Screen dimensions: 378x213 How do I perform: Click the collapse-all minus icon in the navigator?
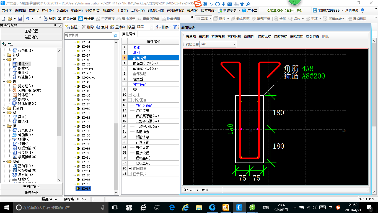pos(10,44)
